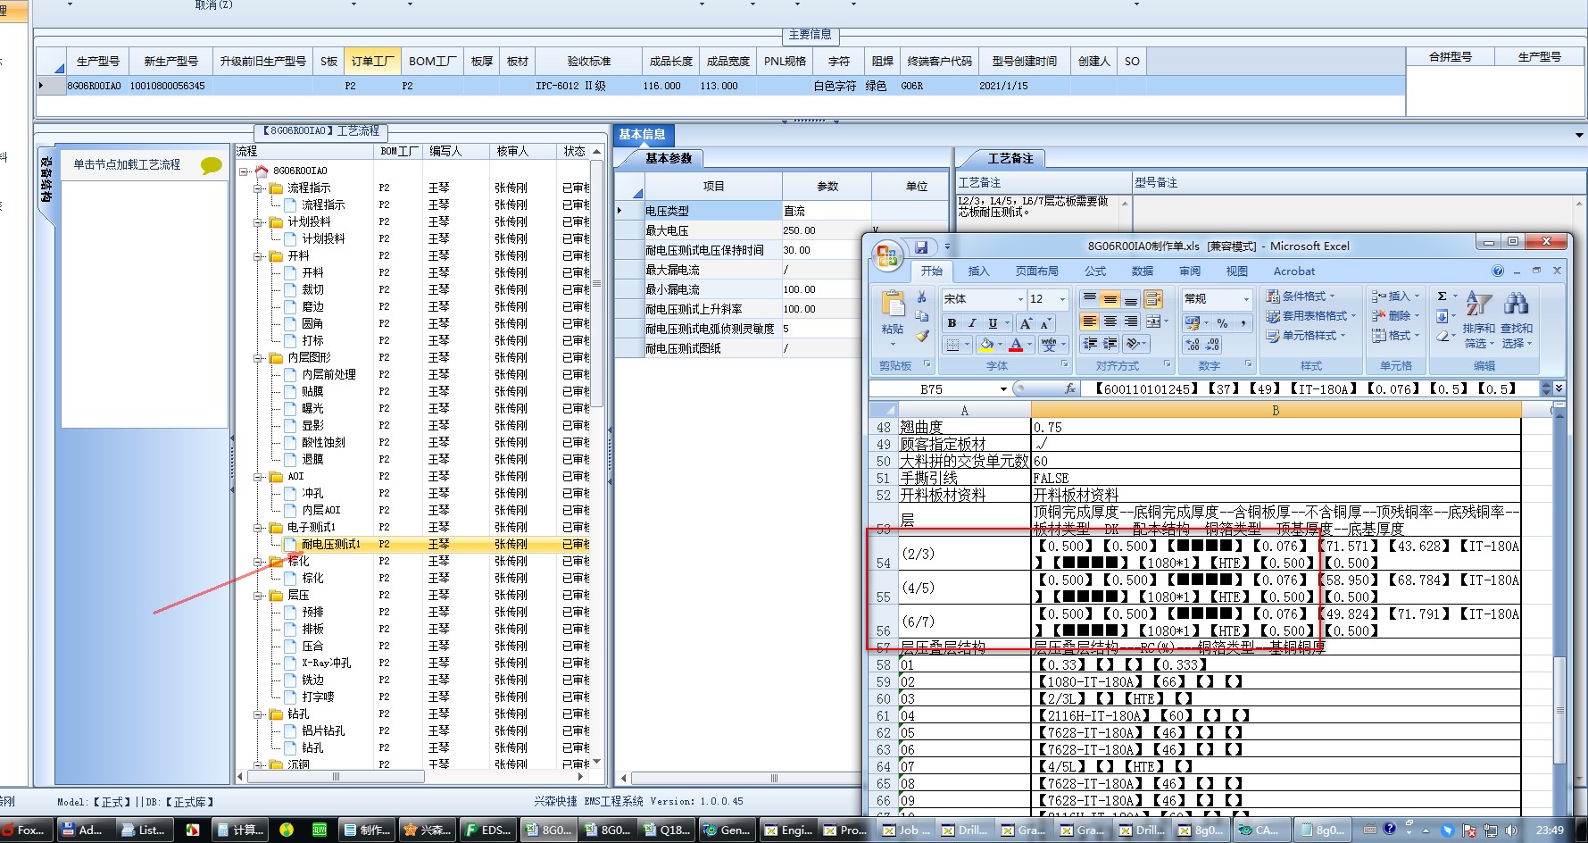Click the 设备结构 vertical side tab

(46, 180)
